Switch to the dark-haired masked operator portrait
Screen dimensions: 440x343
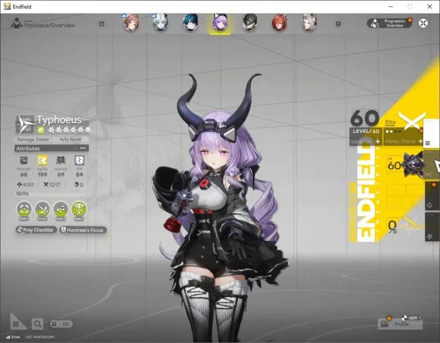(249, 22)
